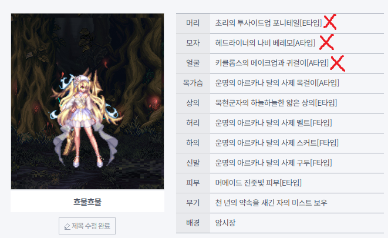Click 운명의 아르카나 달의 사제 벨트[F타입]
The image size is (388, 238).
tap(274, 123)
